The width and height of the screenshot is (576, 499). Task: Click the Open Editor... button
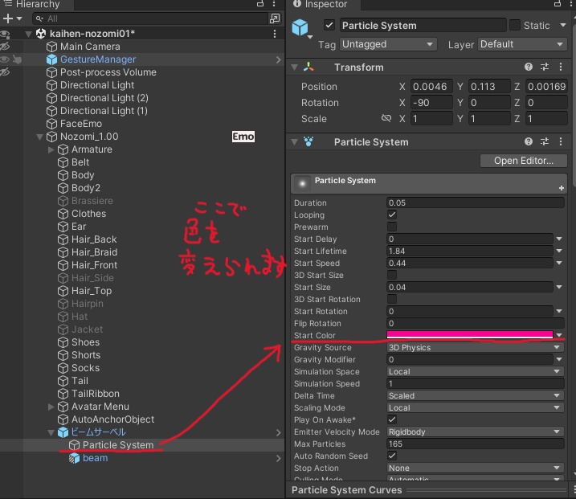coord(524,161)
